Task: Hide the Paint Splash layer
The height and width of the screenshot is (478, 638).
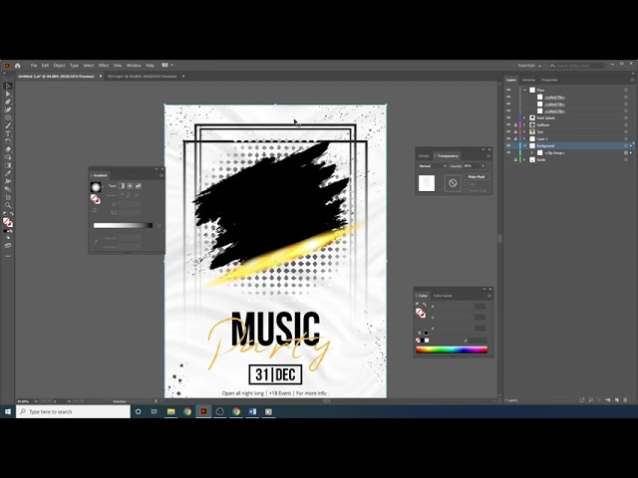Action: tap(508, 118)
